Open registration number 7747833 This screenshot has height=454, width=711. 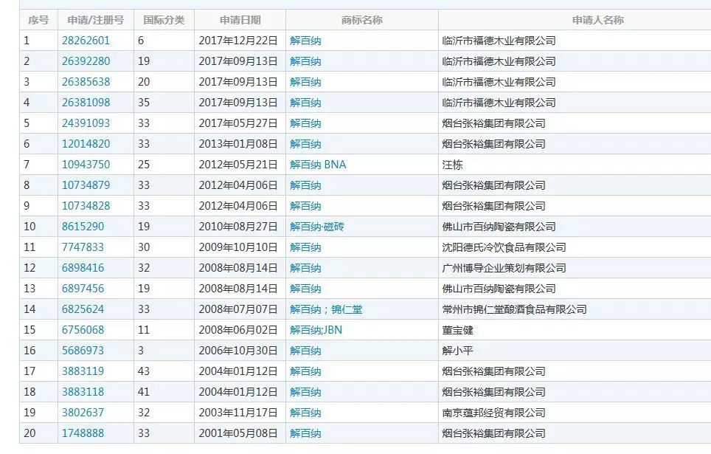[x=83, y=247]
